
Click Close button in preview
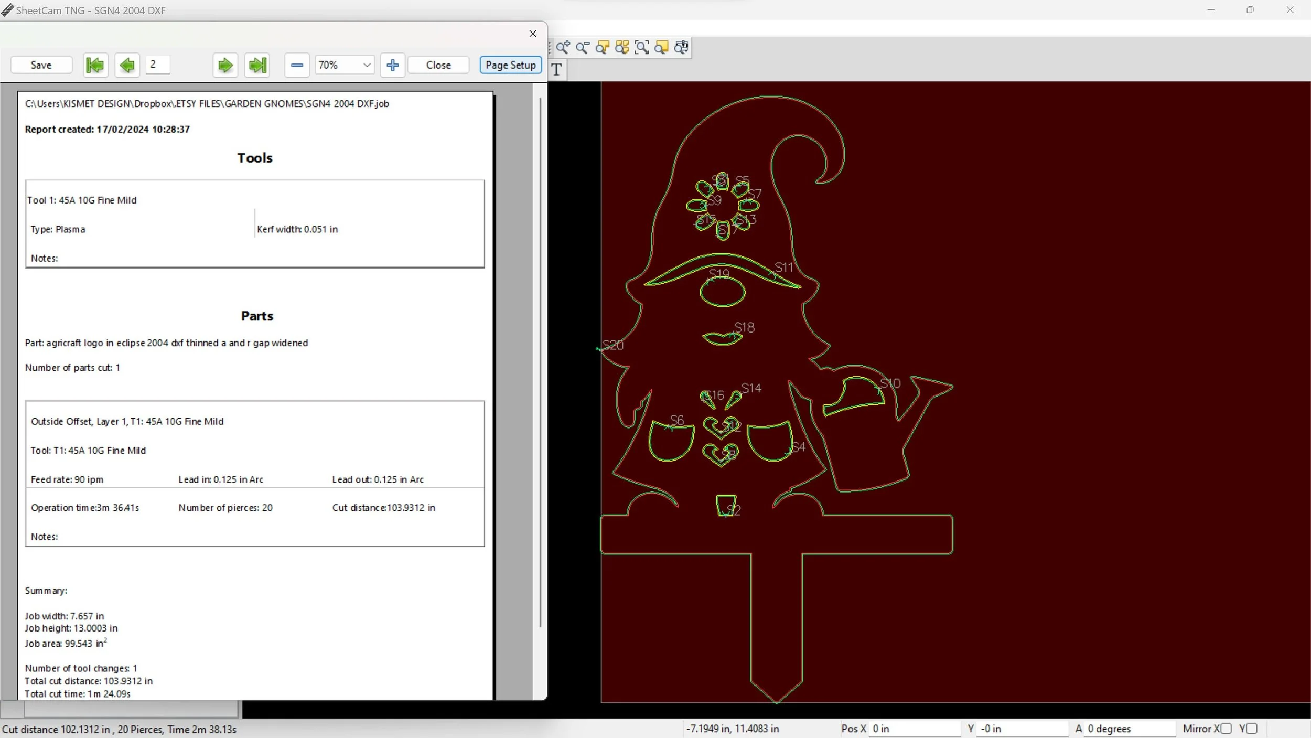pos(438,65)
